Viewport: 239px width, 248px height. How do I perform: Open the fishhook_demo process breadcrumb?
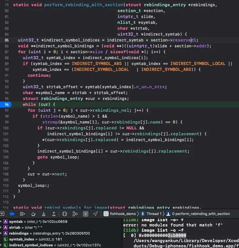click(123, 214)
